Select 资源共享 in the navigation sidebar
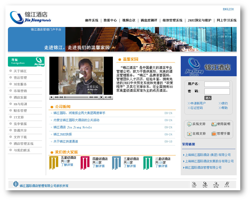This screenshot has height=201, width=251. [x=20, y=130]
